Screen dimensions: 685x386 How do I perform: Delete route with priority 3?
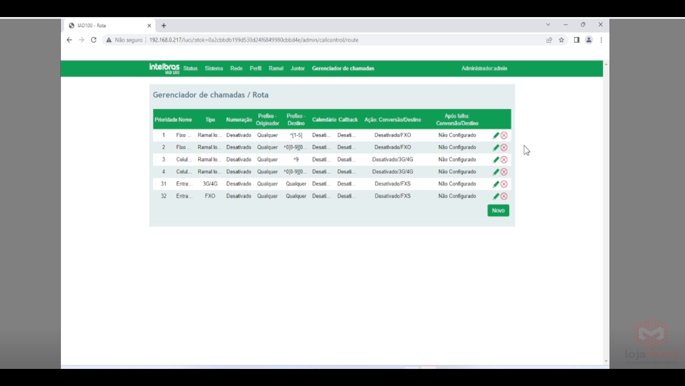tap(504, 159)
